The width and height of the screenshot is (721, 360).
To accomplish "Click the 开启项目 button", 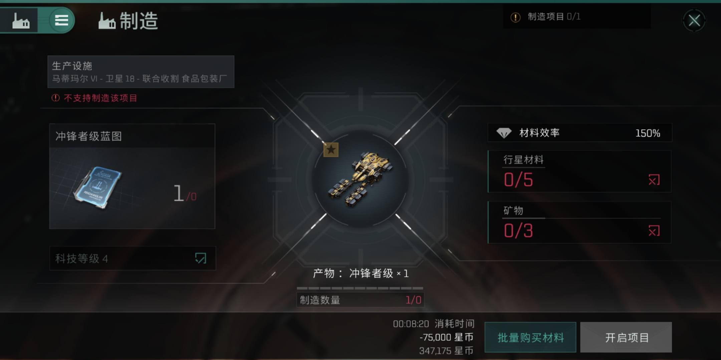I will (x=626, y=337).
